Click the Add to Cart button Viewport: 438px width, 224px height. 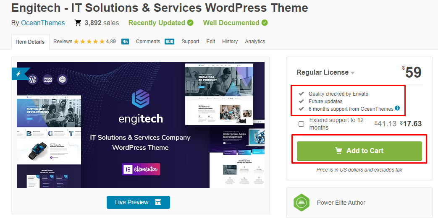359,151
